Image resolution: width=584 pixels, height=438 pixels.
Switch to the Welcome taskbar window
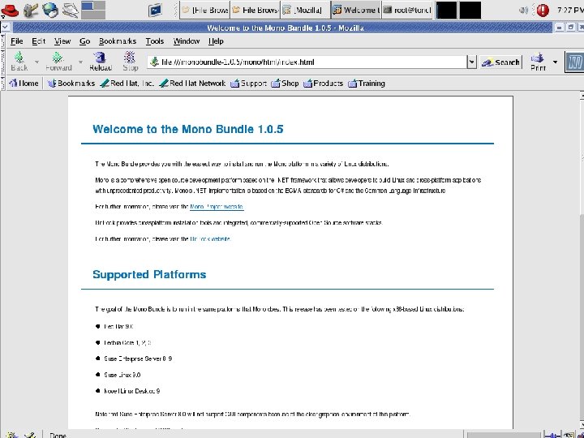356,10
